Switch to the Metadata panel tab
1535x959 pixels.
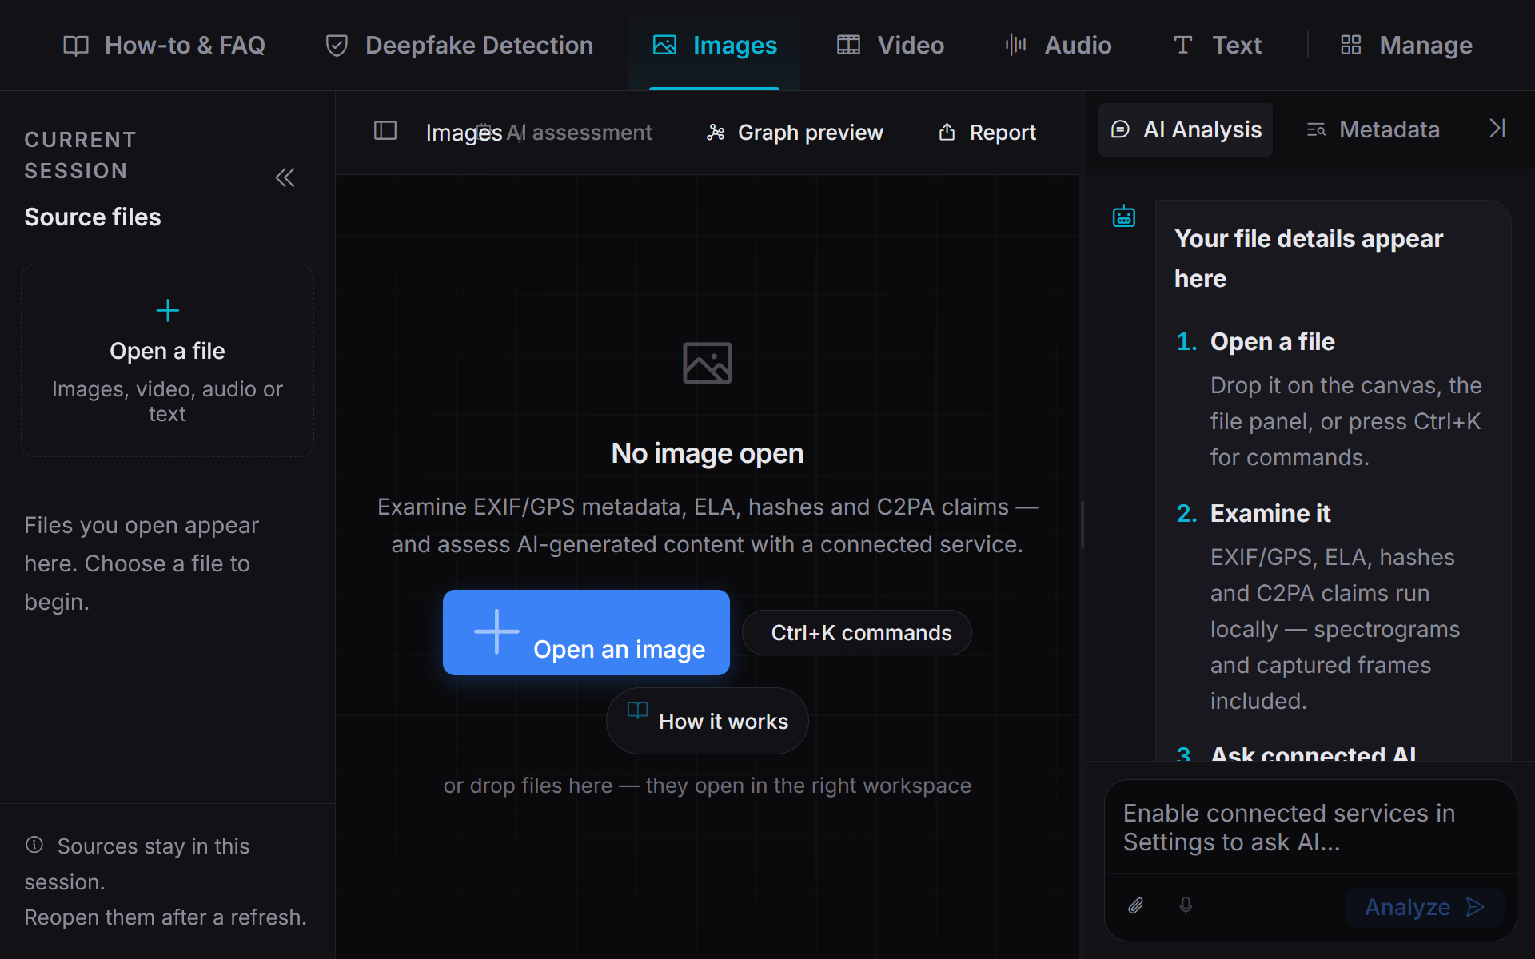pos(1373,129)
